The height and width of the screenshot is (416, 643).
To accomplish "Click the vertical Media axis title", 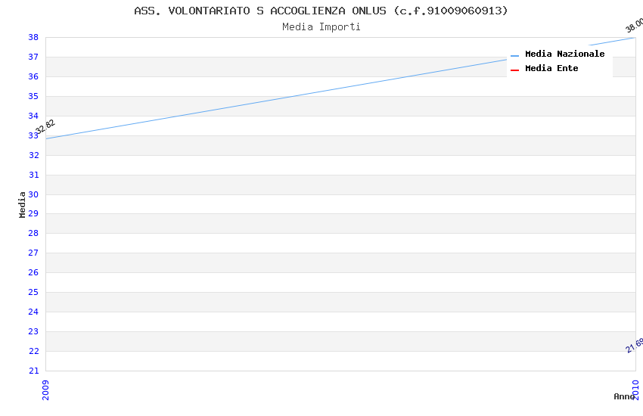I will coord(22,204).
